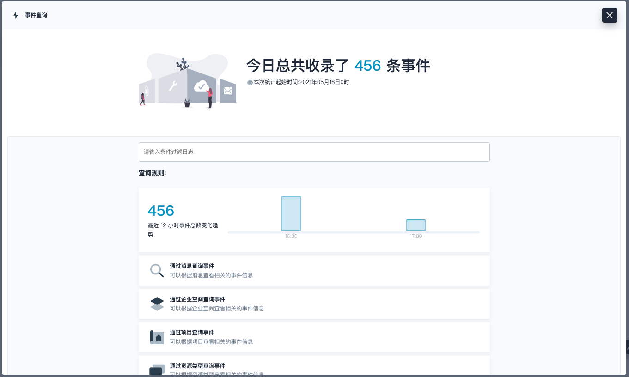Close the event query dialog

pos(609,15)
